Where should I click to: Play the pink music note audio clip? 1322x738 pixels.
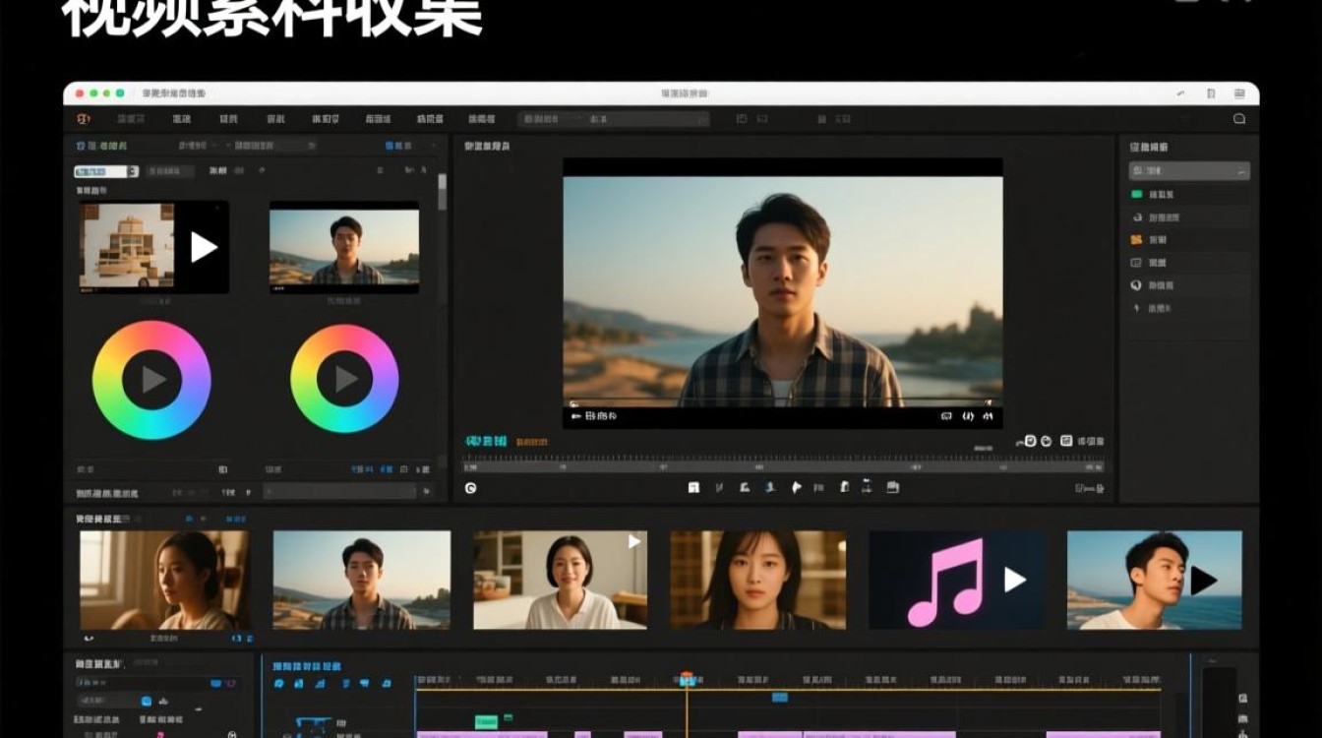point(1014,580)
